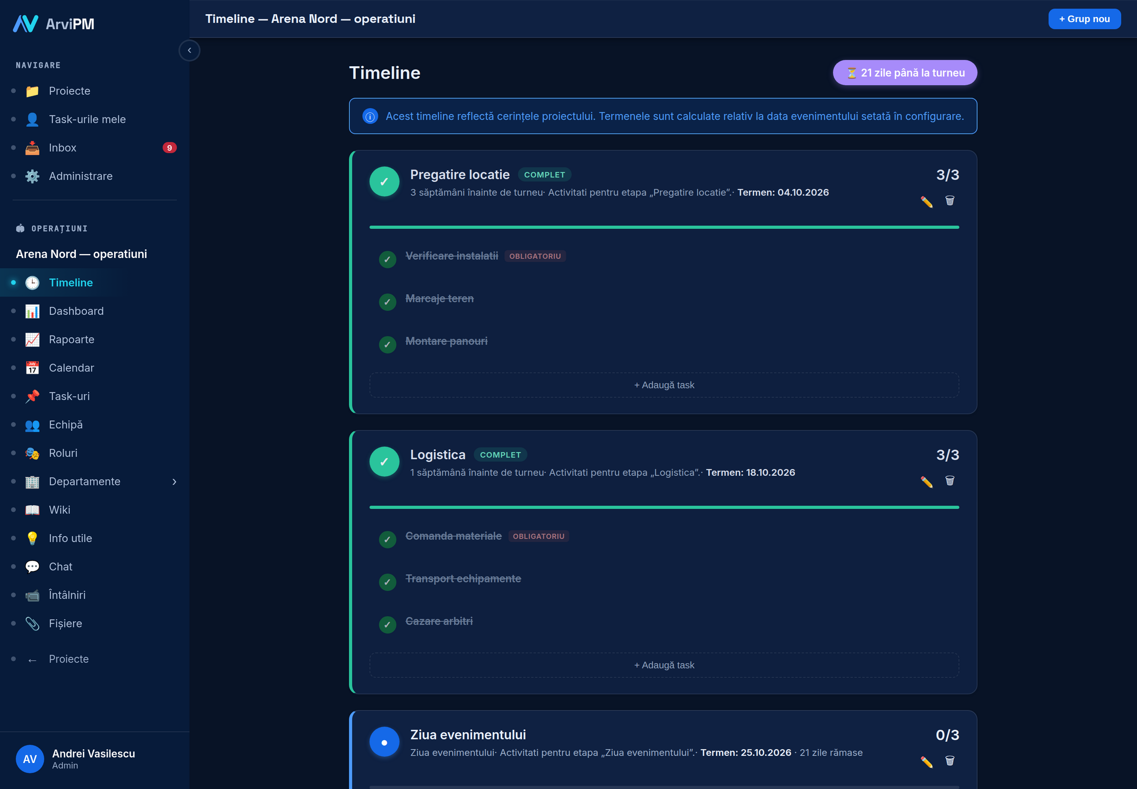Screen dimensions: 1137x789
Task: Open Proiecte in the Navigare section
Action: coord(95,91)
